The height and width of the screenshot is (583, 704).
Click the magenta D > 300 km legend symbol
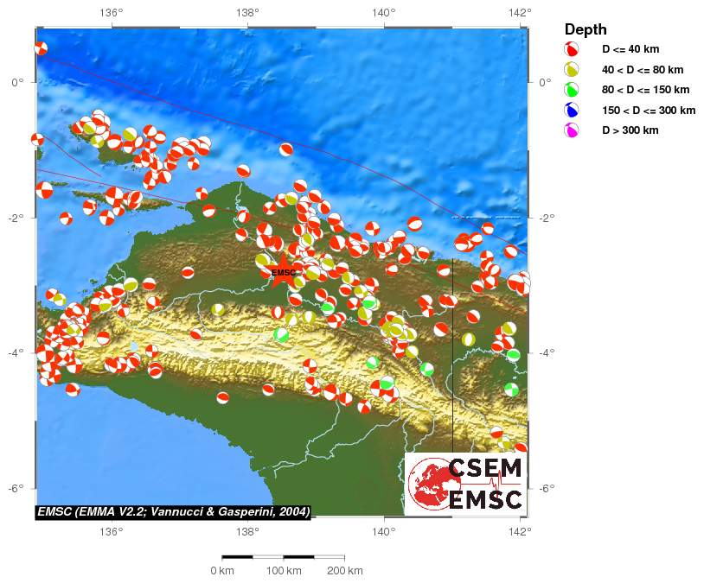point(571,131)
